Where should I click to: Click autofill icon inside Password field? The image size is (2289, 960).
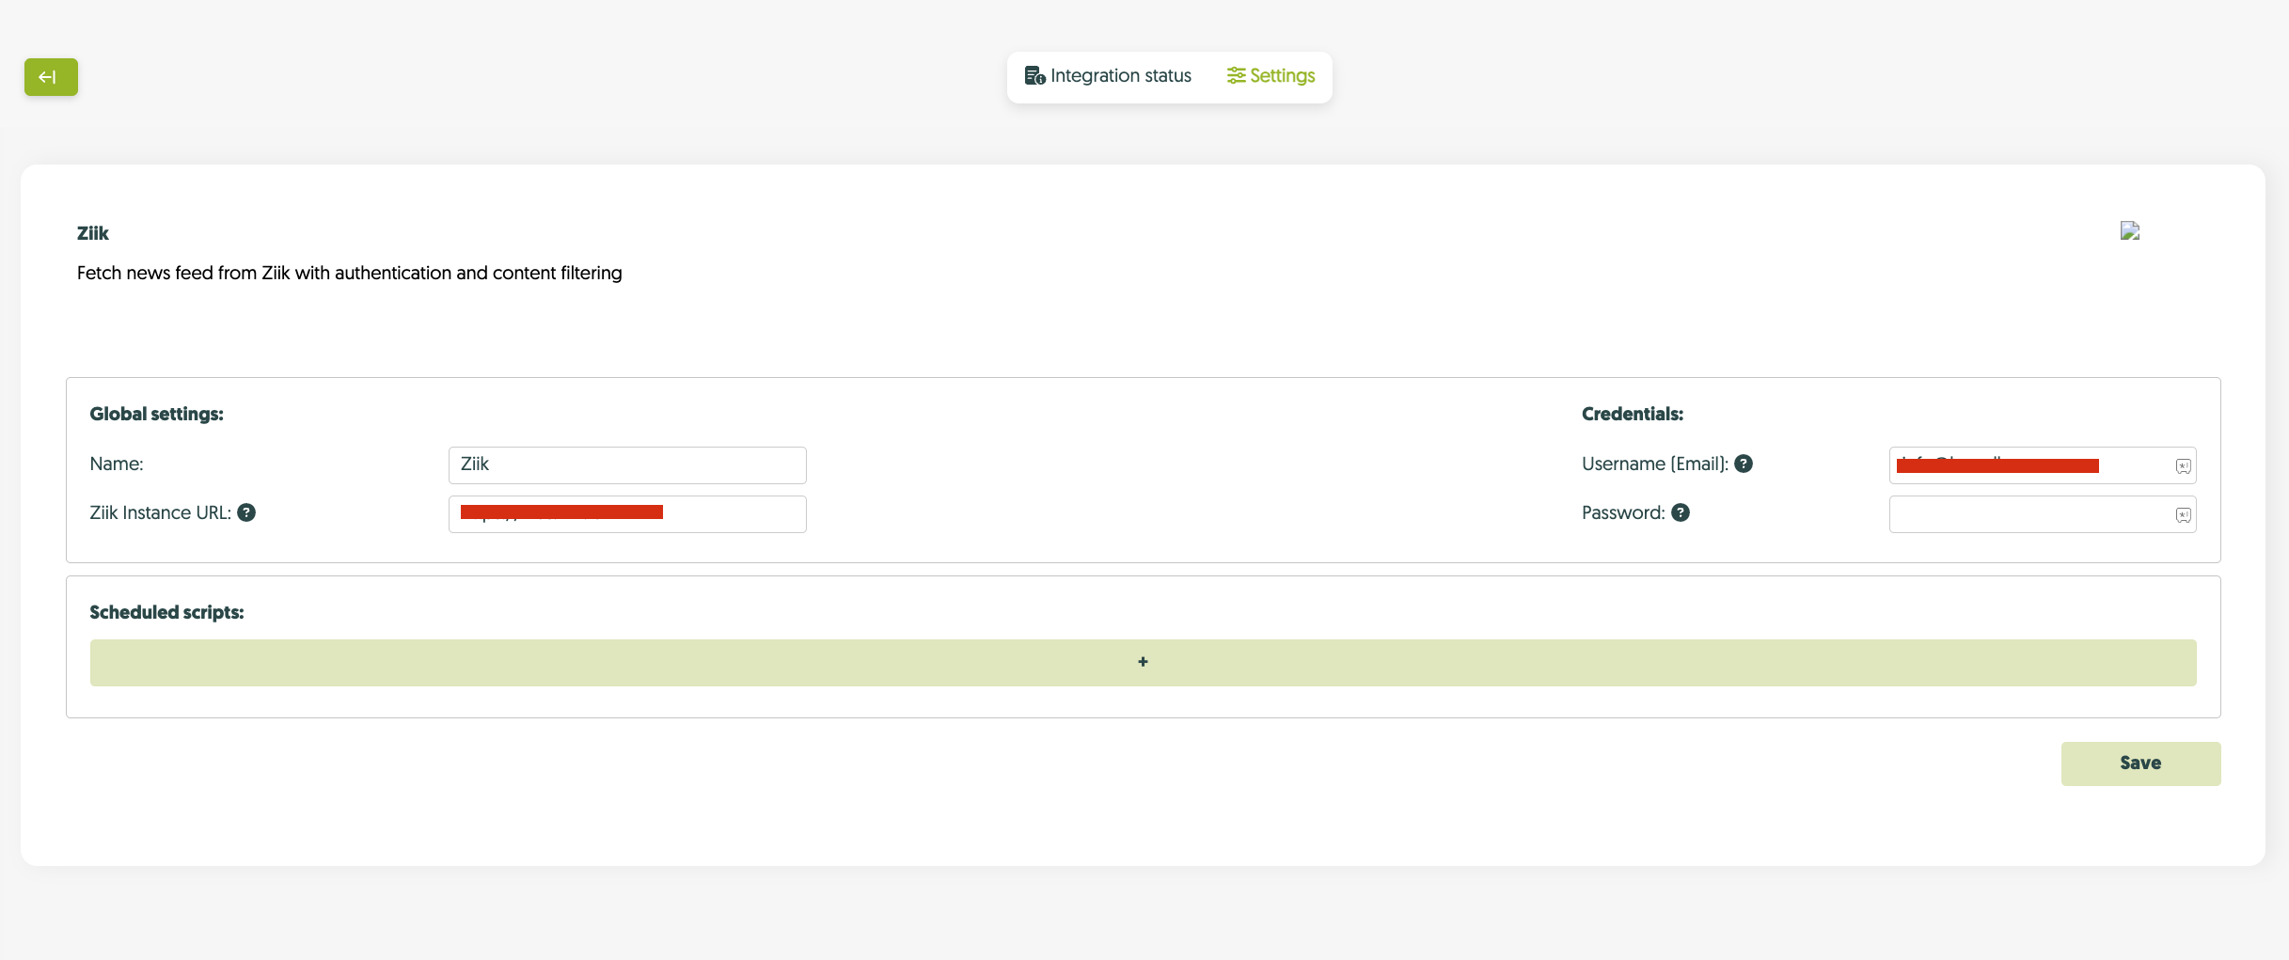click(x=2183, y=515)
